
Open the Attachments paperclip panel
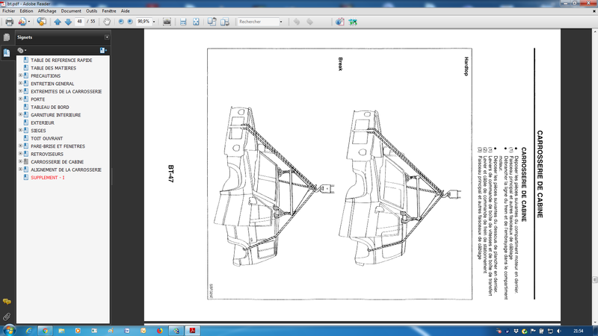(x=7, y=317)
